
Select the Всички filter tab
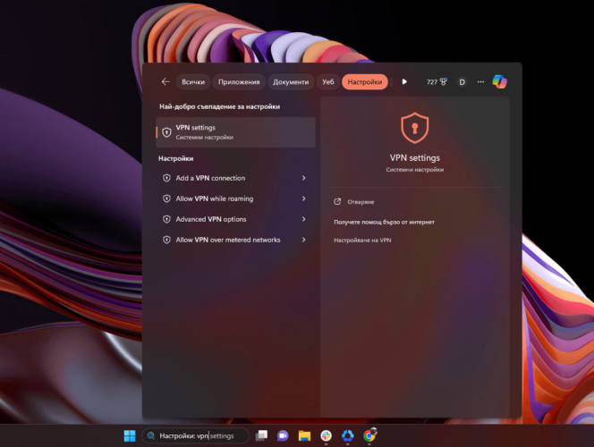[193, 81]
